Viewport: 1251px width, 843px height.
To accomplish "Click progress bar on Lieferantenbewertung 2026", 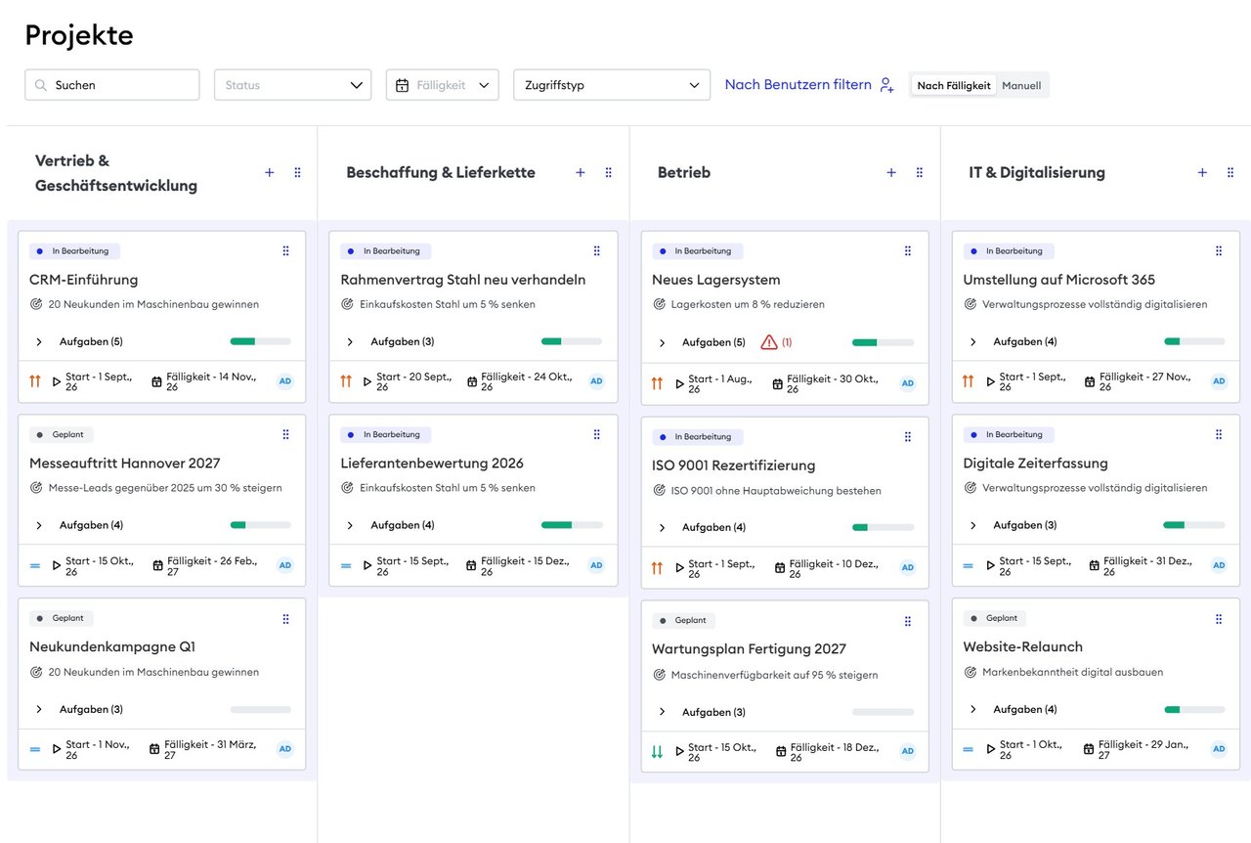I will point(572,525).
